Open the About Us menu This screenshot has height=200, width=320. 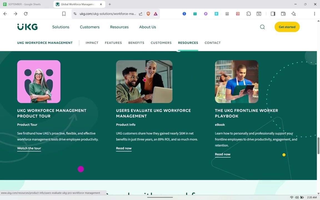click(x=147, y=27)
